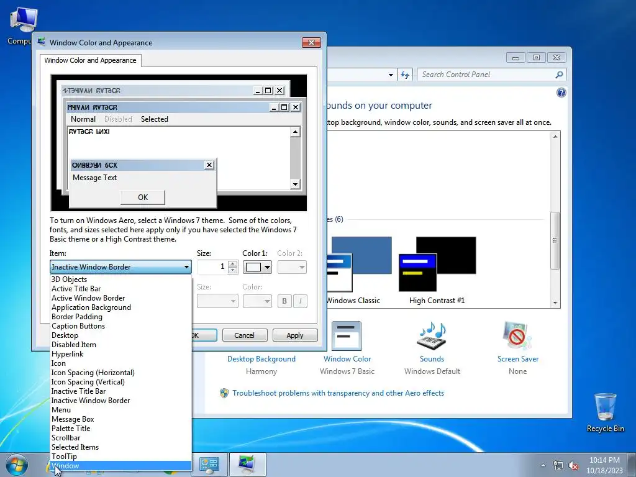Viewport: 636px width, 477px height.
Task: Show hidden tray icons arrow
Action: tap(543, 466)
